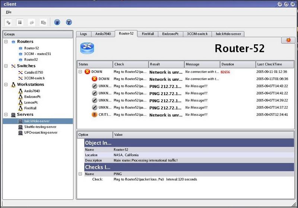Click the blue network nodes toolbar icon

click(69, 22)
